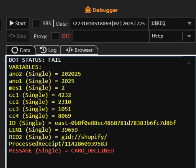Click the Step arrow button
The image size is (196, 168).
point(18,36)
